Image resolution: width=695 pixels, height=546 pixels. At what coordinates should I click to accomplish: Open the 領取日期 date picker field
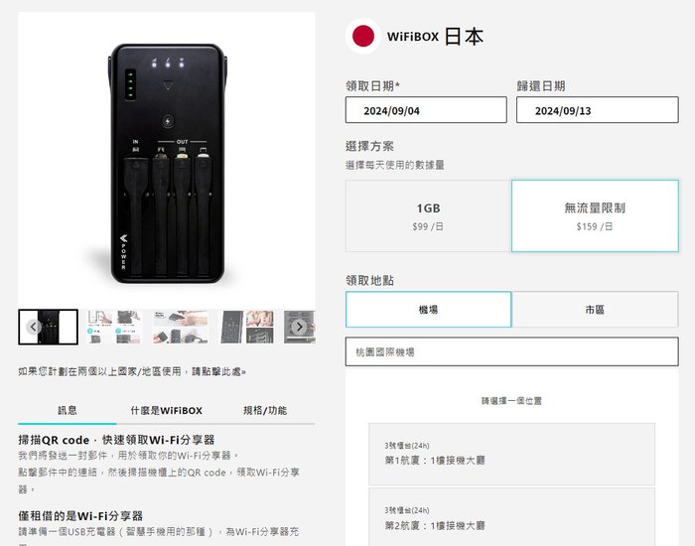426,110
